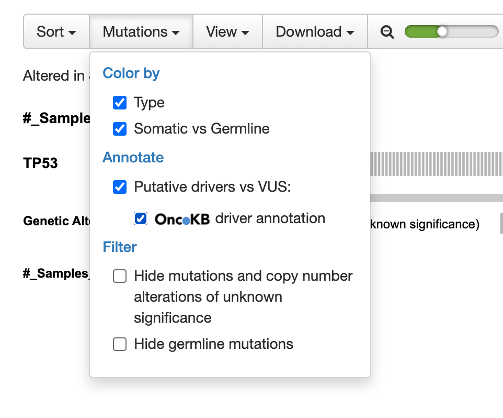Click the Filter section header
Viewport: 503px width, 418px height.
pos(120,247)
